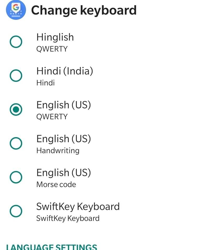Select the Hindi (India) keyboard
The width and height of the screenshot is (209, 250).
pos(16,76)
